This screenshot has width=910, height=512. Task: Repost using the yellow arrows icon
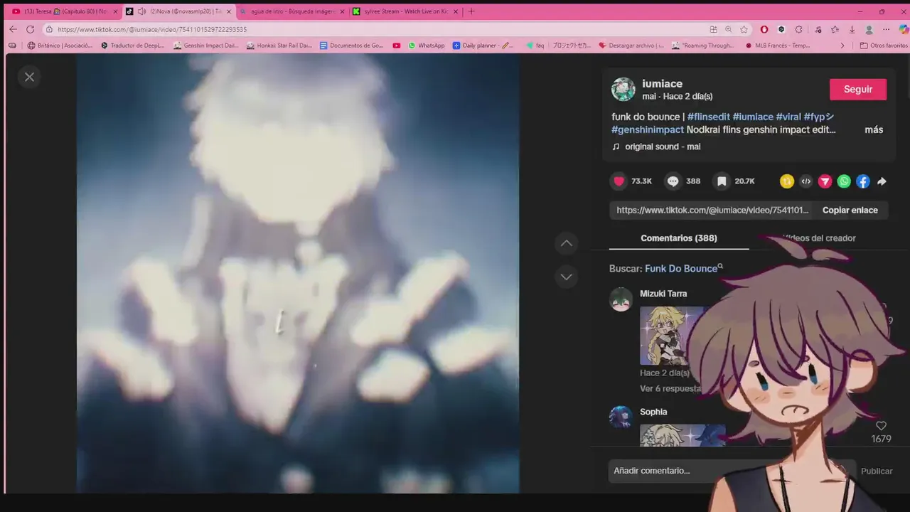coord(786,181)
